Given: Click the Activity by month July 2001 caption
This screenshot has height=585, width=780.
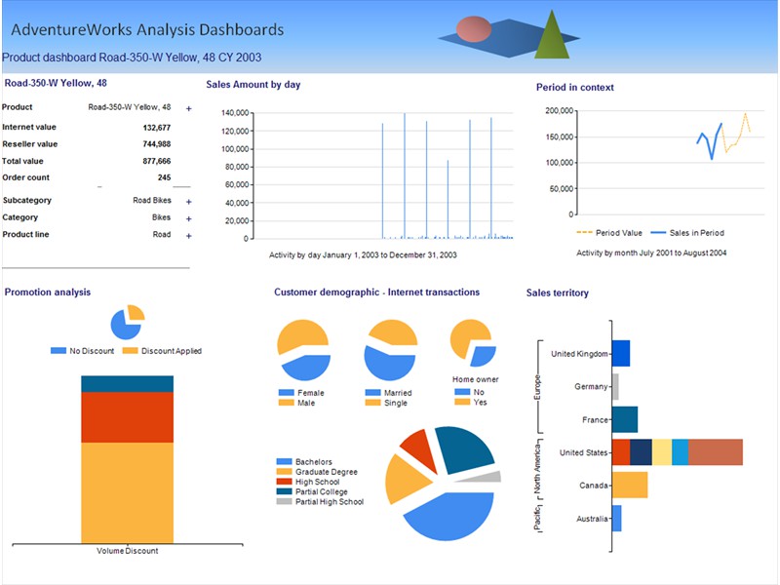Looking at the screenshot, I should click(651, 253).
